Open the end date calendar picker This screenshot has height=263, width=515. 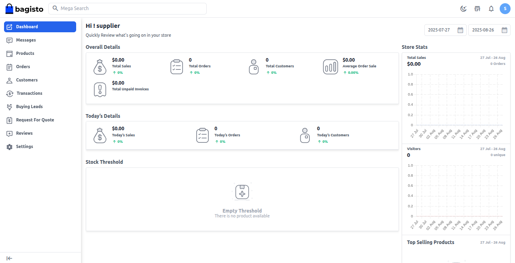tap(504, 30)
